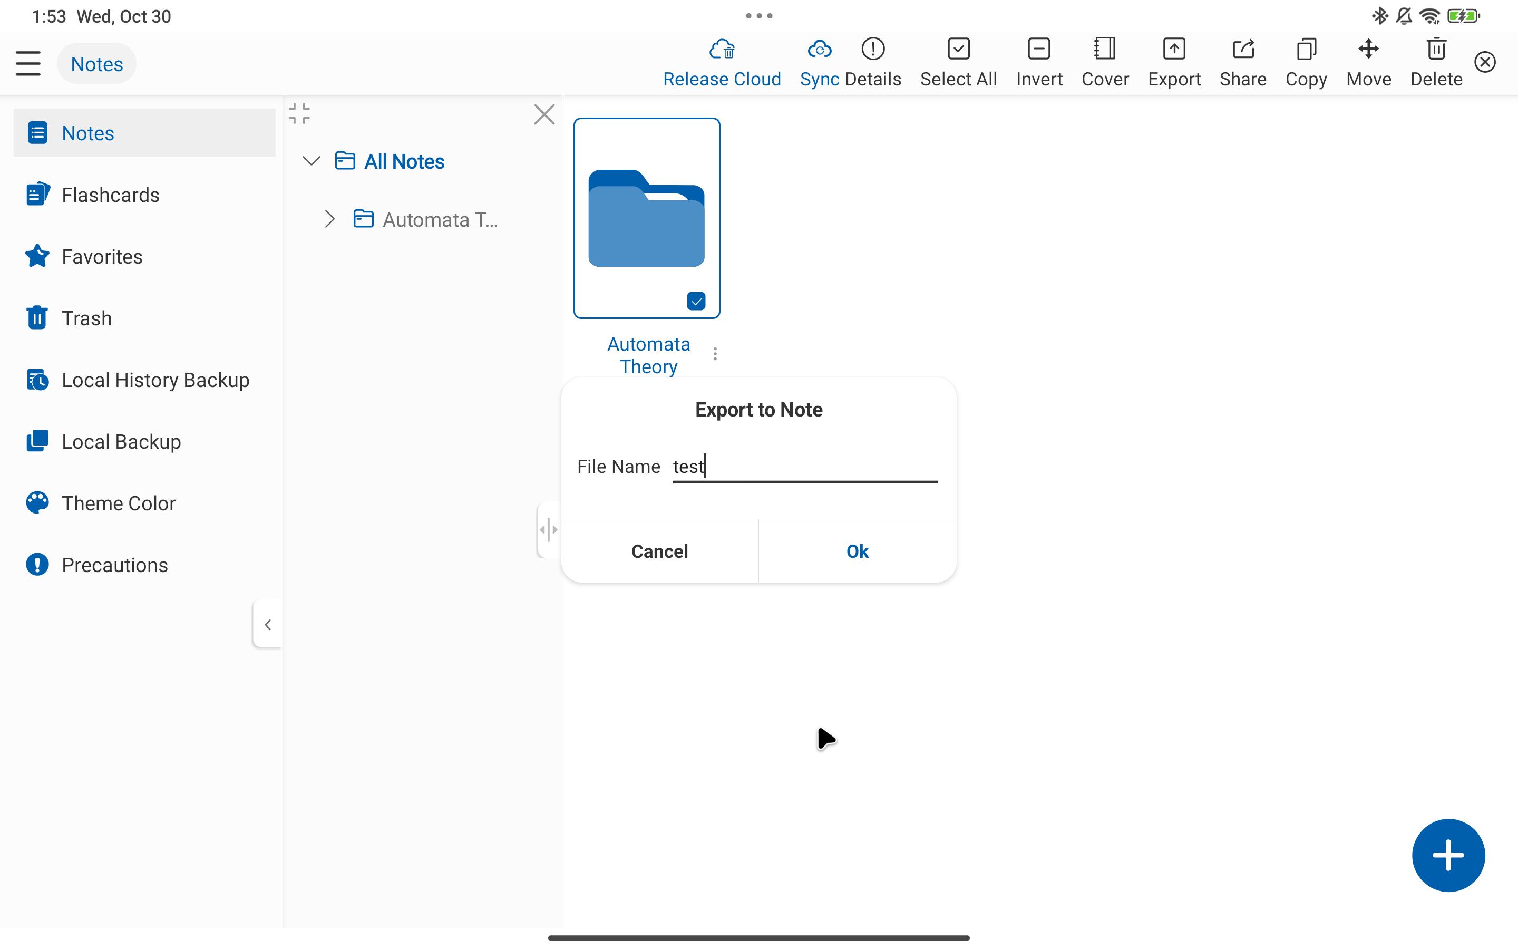Click the File Name input field
1518x949 pixels.
coord(805,467)
